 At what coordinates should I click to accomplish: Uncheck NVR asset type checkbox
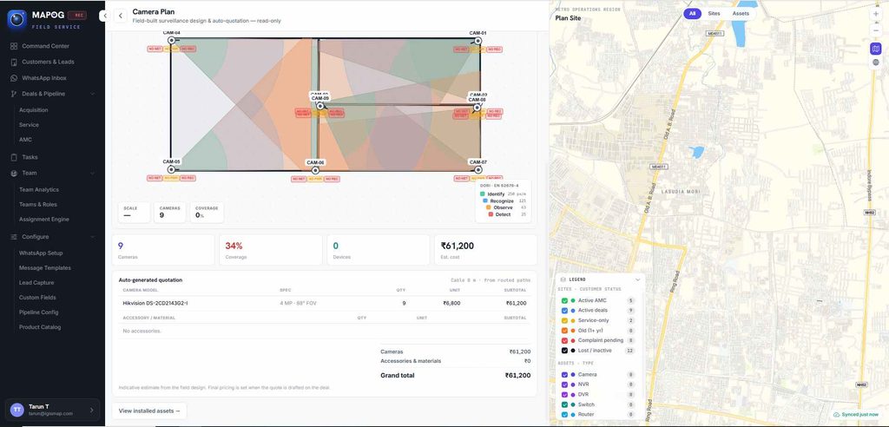coord(564,384)
